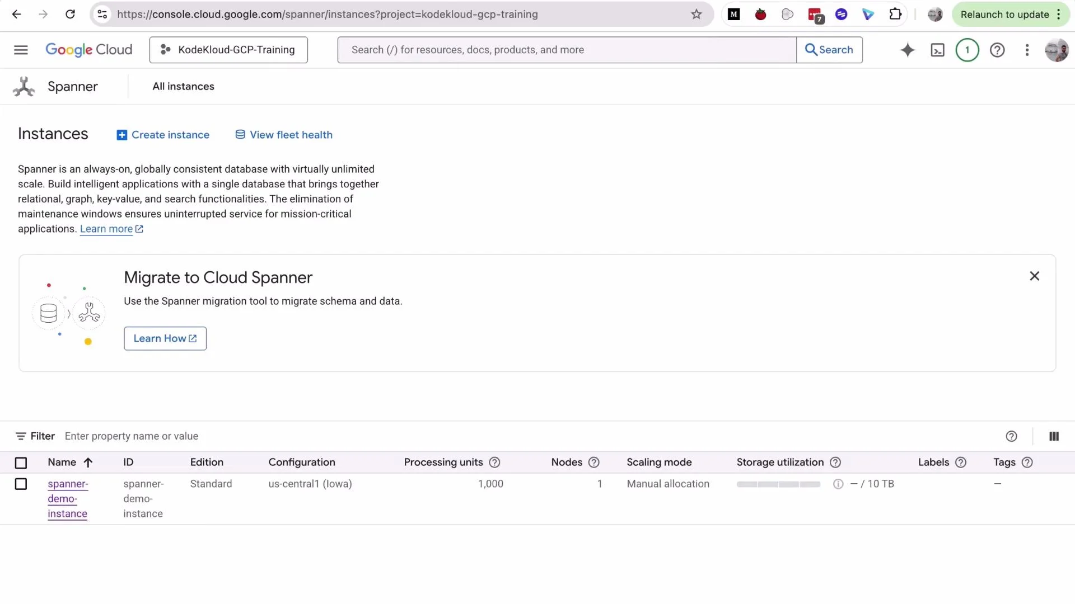Click the us-central1 (Iowa) cell
Viewport: 1075px width, 604px height.
pyautogui.click(x=310, y=484)
